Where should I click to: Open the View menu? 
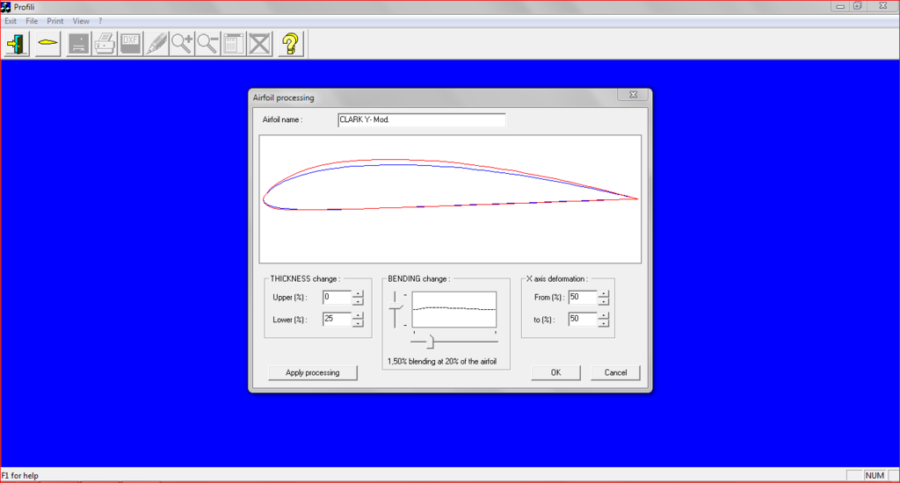[x=81, y=20]
